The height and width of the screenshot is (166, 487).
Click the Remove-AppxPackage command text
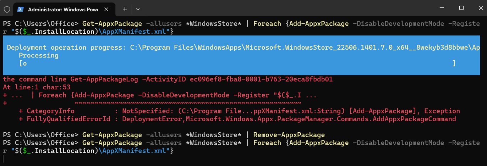(289, 135)
